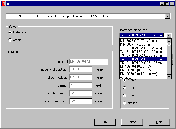Choose T1 - EN 10218-2 tolerance option
The height and width of the screenshot is (129, 176).
(x=141, y=48)
